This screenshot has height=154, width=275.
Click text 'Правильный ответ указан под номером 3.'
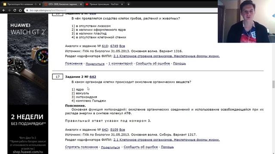[x=108, y=121]
